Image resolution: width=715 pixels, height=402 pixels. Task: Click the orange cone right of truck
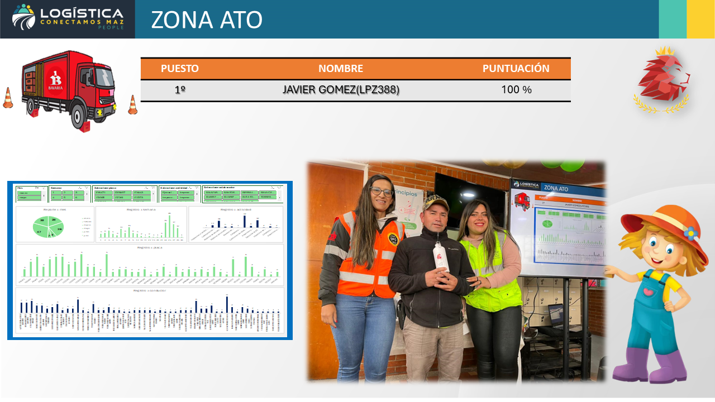click(x=132, y=105)
